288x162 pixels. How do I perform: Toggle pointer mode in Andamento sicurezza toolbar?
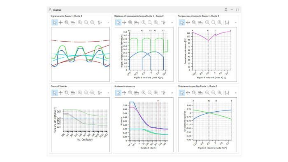pyautogui.click(x=118, y=93)
